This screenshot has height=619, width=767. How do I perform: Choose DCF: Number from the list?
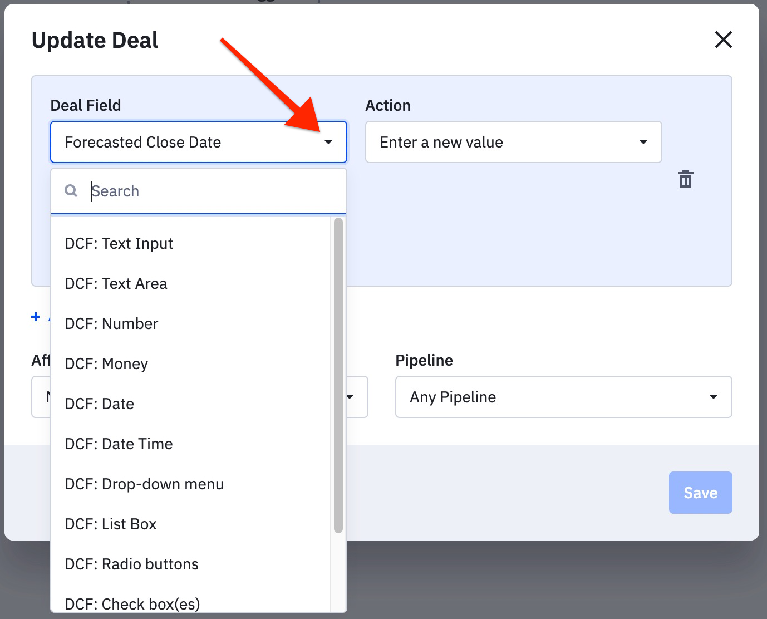(111, 324)
